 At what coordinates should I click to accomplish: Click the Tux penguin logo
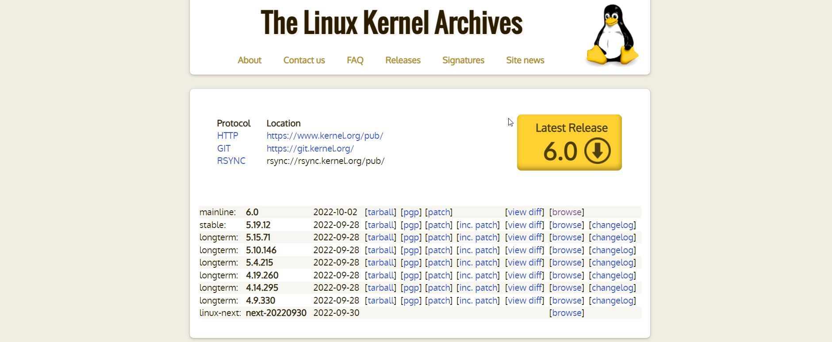pyautogui.click(x=612, y=35)
